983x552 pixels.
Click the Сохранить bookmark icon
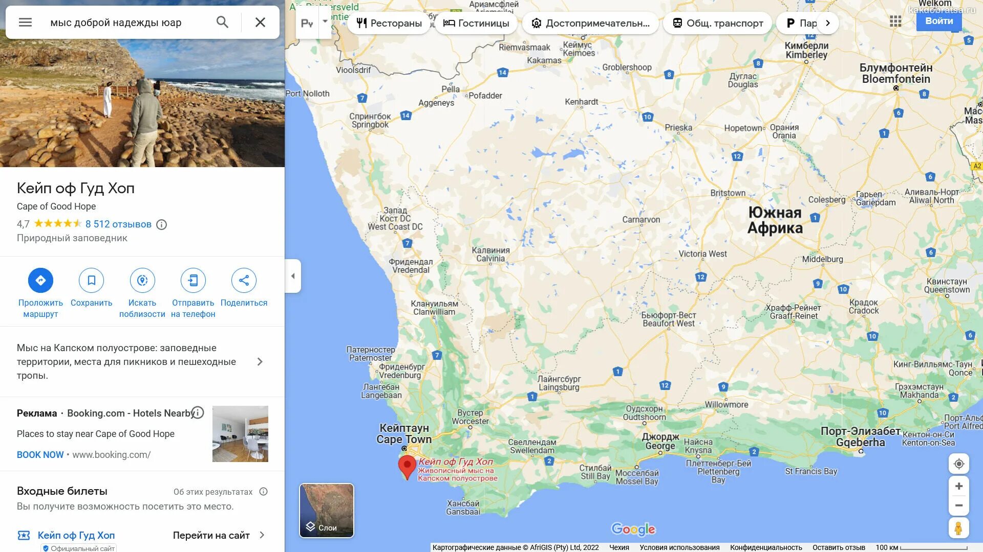(91, 280)
